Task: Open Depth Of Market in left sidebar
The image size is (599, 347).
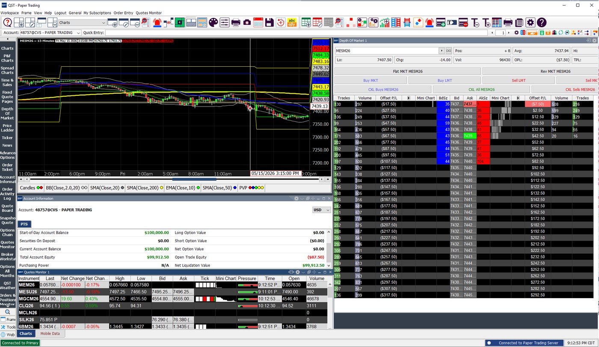Action: pos(7,113)
